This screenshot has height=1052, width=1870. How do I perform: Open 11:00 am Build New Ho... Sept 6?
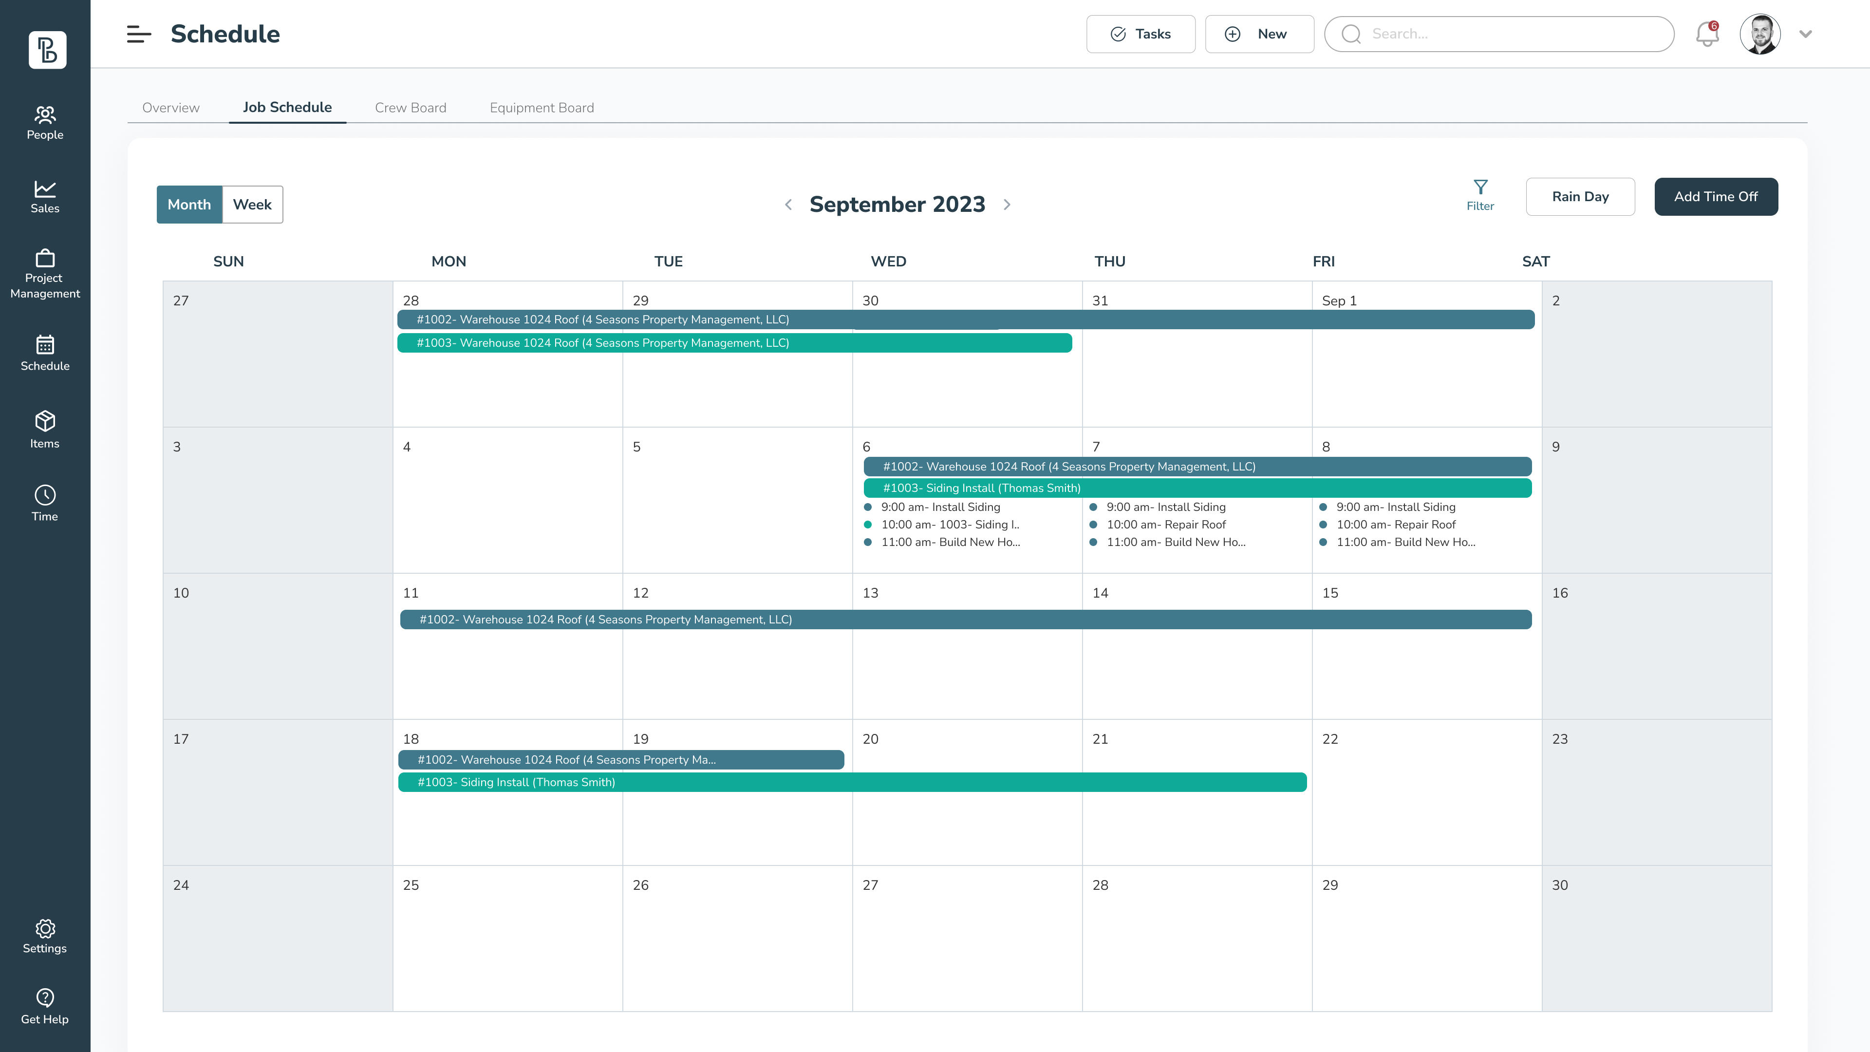[942, 543]
